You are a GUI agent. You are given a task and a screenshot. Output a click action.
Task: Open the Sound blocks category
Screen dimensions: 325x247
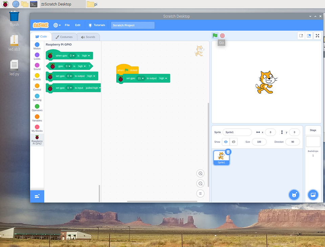37,67
